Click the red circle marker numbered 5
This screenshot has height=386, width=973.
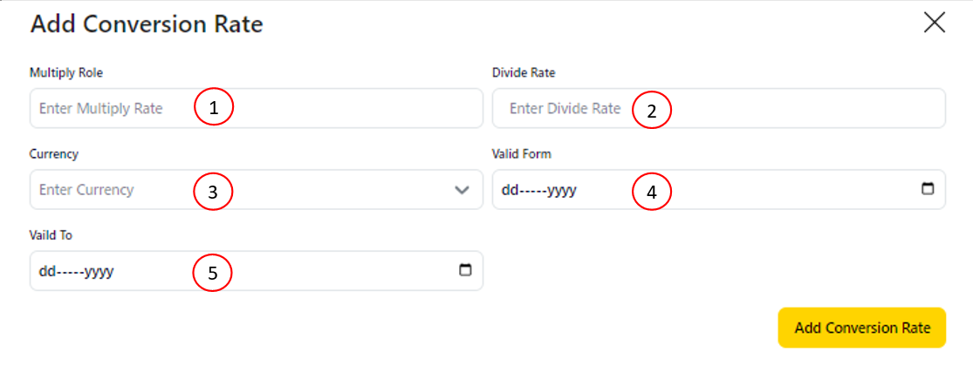[x=213, y=273]
